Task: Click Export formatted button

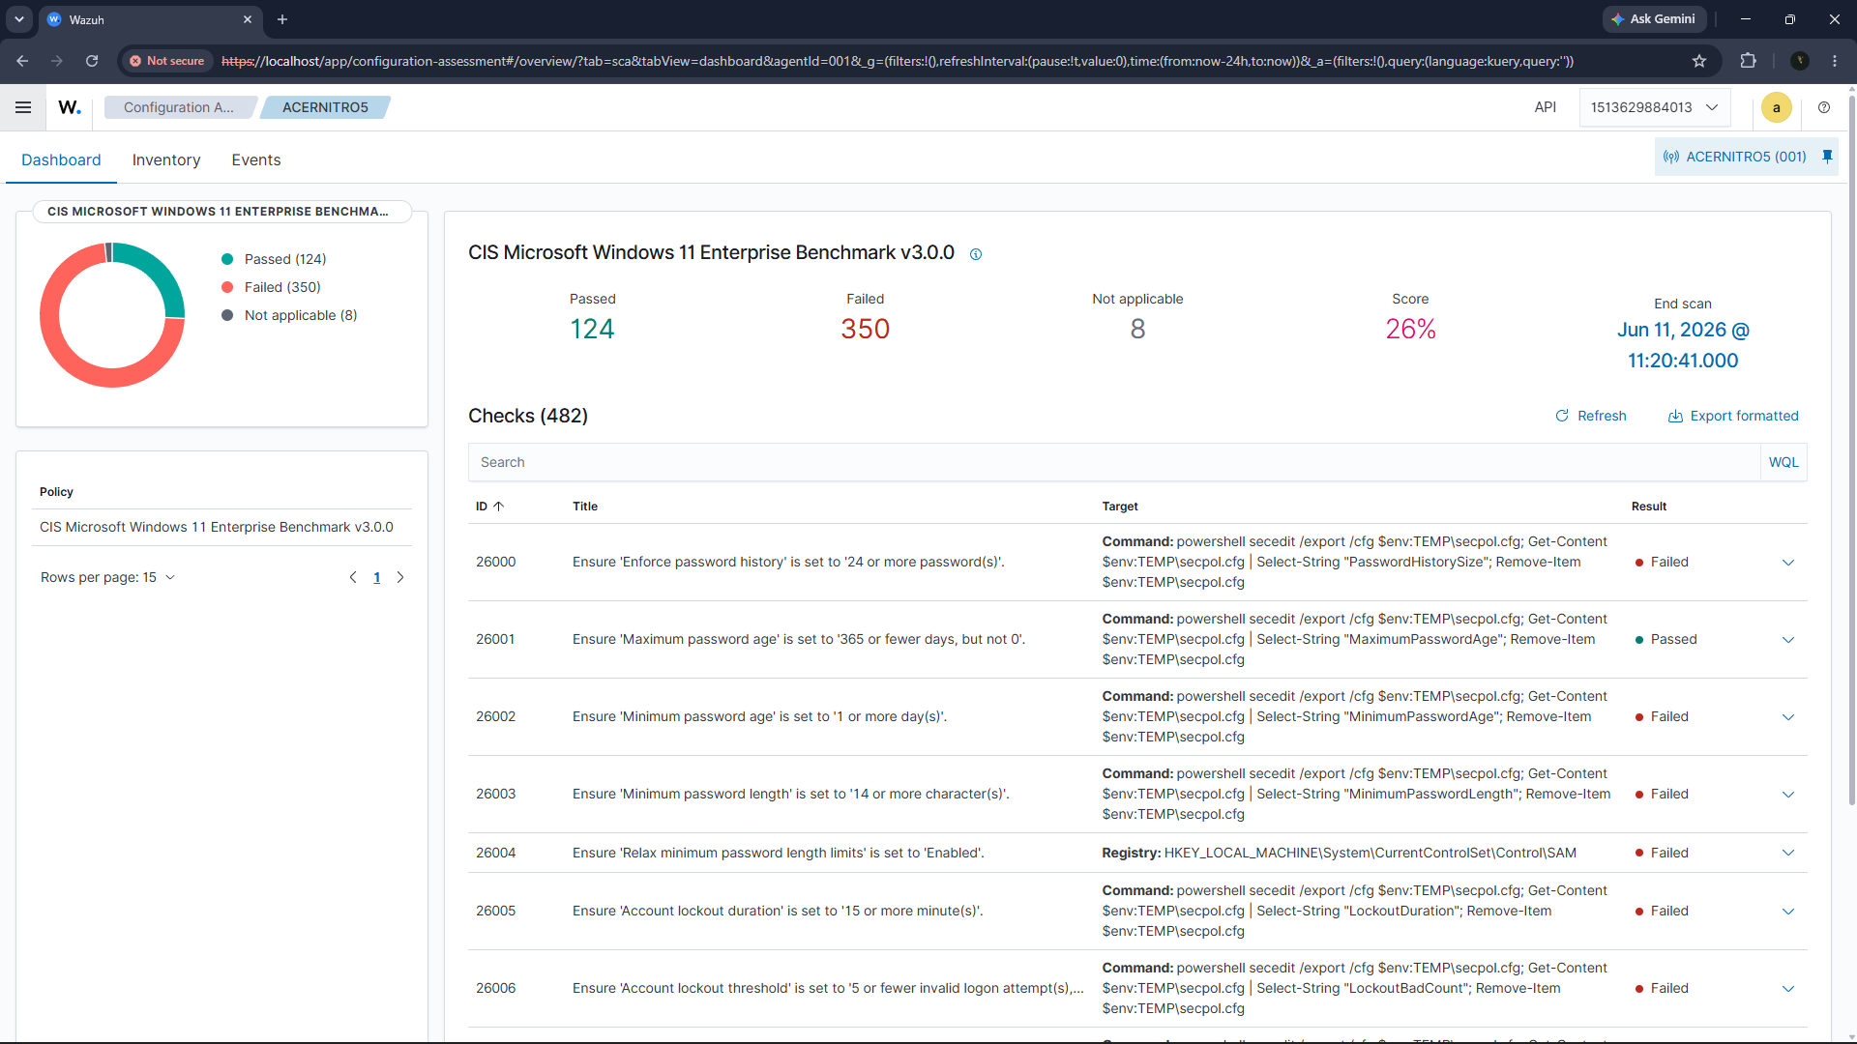Action: point(1733,416)
